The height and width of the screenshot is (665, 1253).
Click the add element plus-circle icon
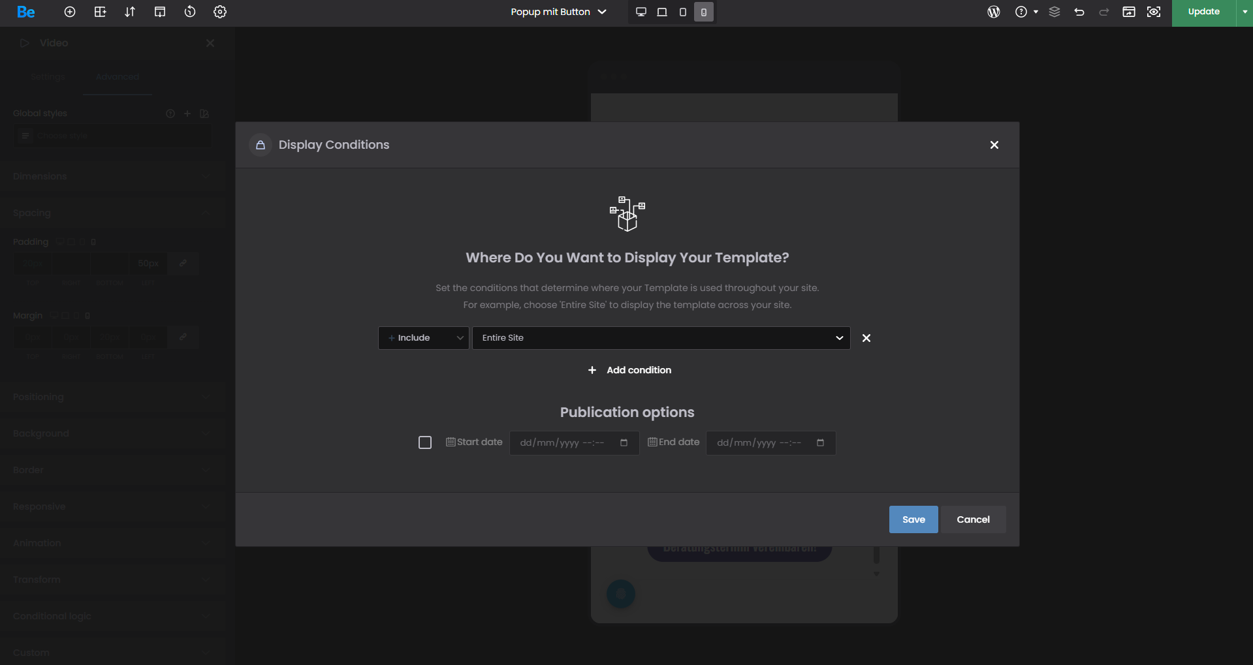[70, 12]
